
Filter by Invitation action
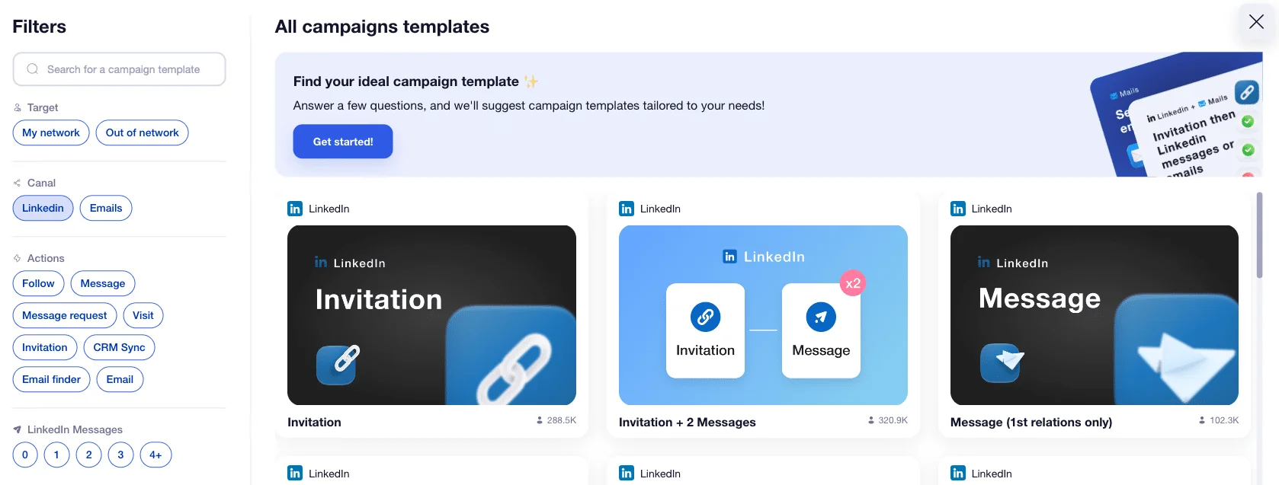tap(45, 347)
